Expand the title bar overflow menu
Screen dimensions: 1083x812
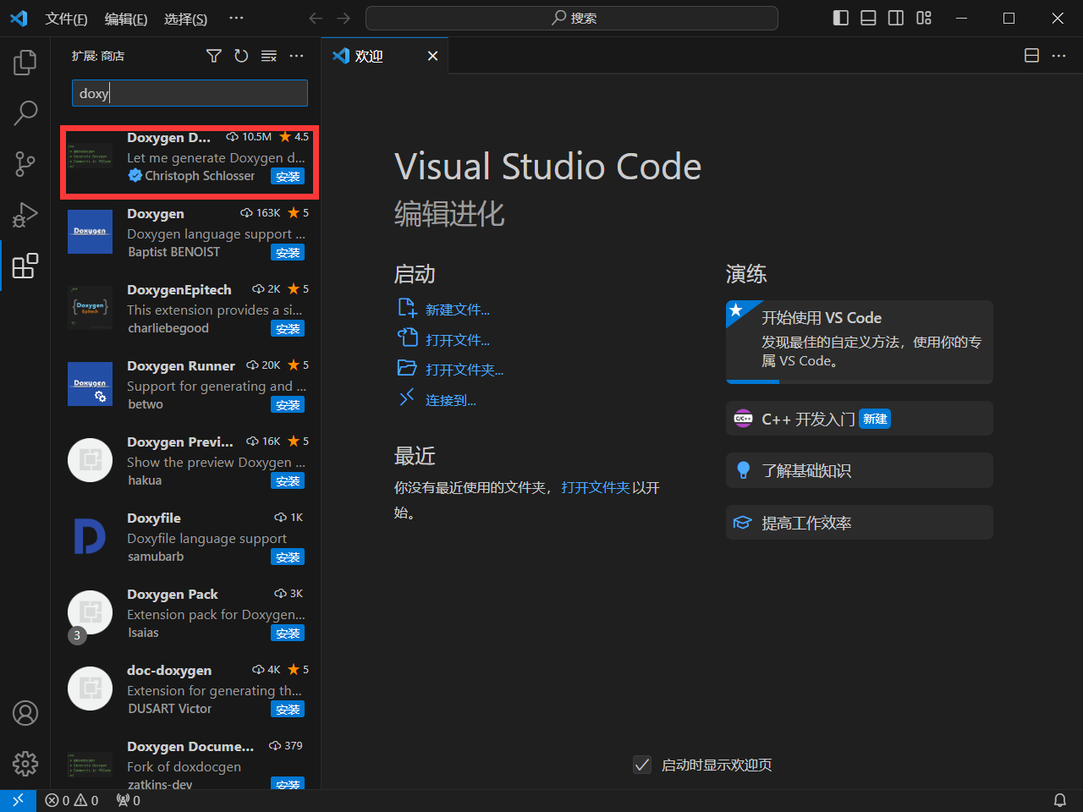click(x=236, y=19)
